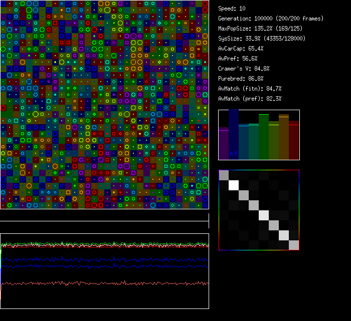Image resolution: width=351 pixels, height=321 pixels.
Task: Click the SysSize percentage line
Action: pos(261,39)
